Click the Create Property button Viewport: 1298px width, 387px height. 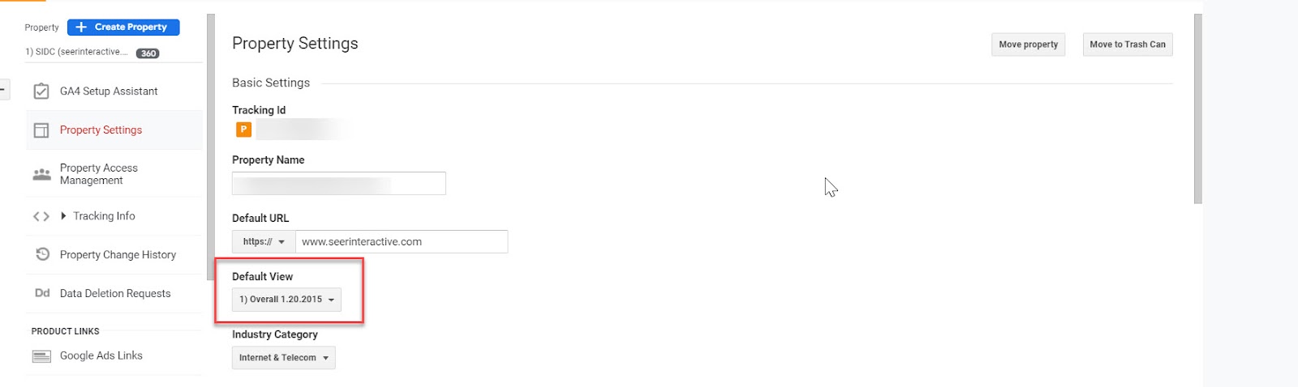pyautogui.click(x=123, y=28)
